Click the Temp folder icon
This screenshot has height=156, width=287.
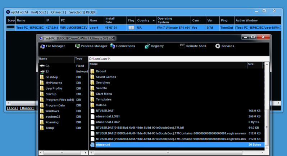(42, 128)
